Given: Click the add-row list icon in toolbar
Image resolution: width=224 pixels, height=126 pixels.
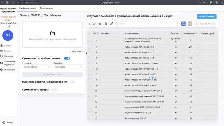Looking at the screenshot, I should pyautogui.click(x=100, y=24).
